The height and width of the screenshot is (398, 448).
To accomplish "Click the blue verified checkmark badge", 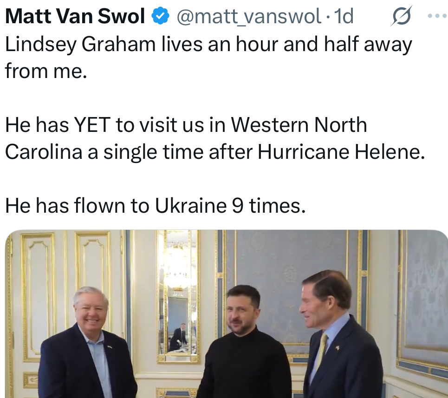I will pos(161,17).
